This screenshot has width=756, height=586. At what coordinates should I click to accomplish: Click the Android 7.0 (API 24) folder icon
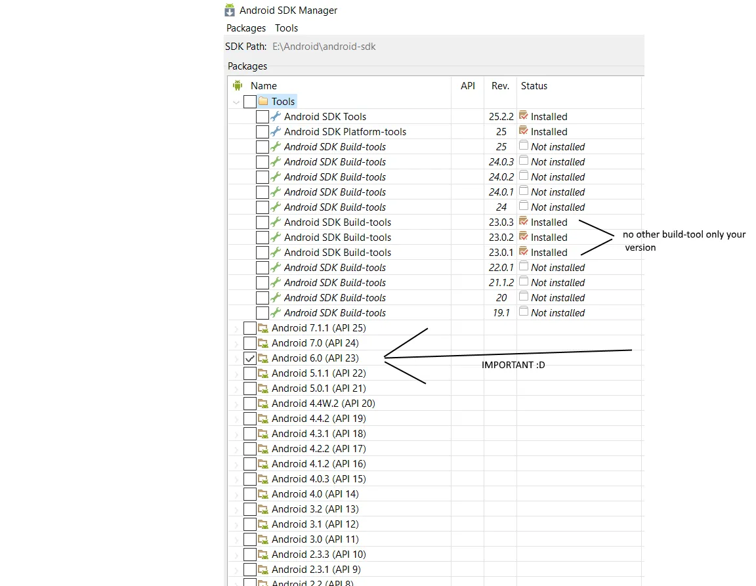[263, 343]
